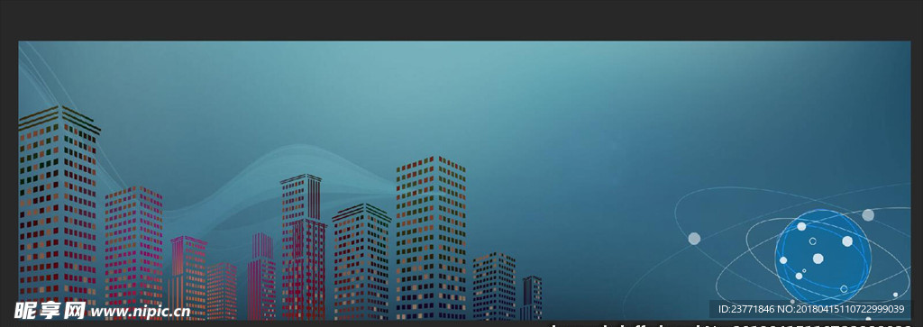Select the small dark building at far right of skyline
923x327 pixels.
[531, 298]
